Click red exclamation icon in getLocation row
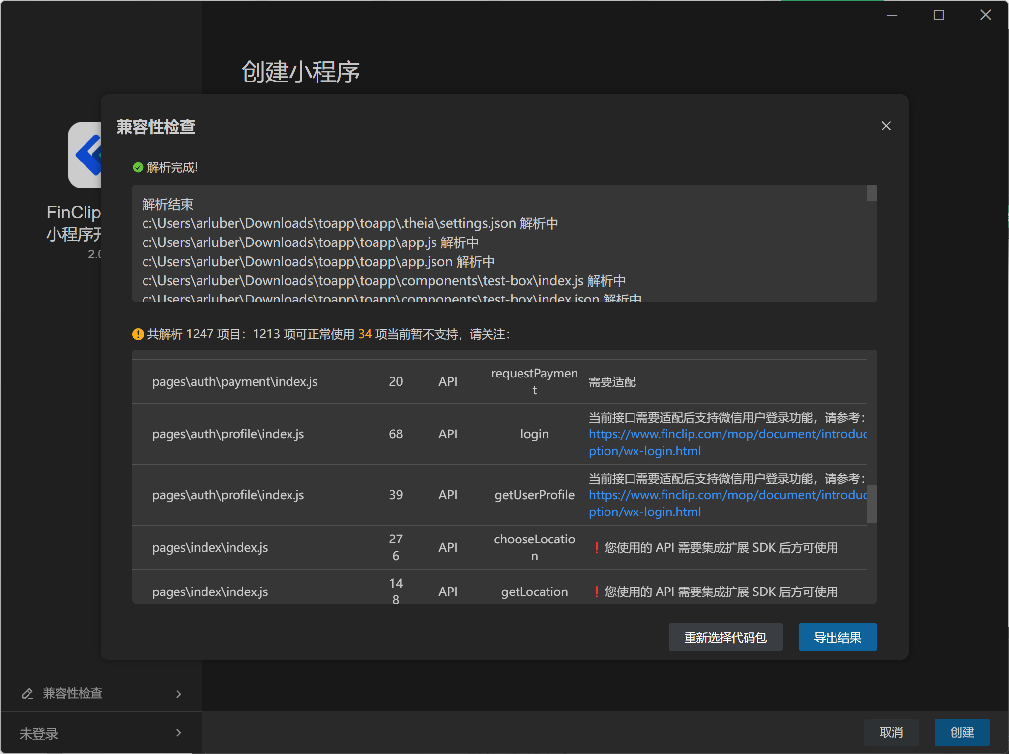Viewport: 1009px width, 754px height. click(x=596, y=592)
